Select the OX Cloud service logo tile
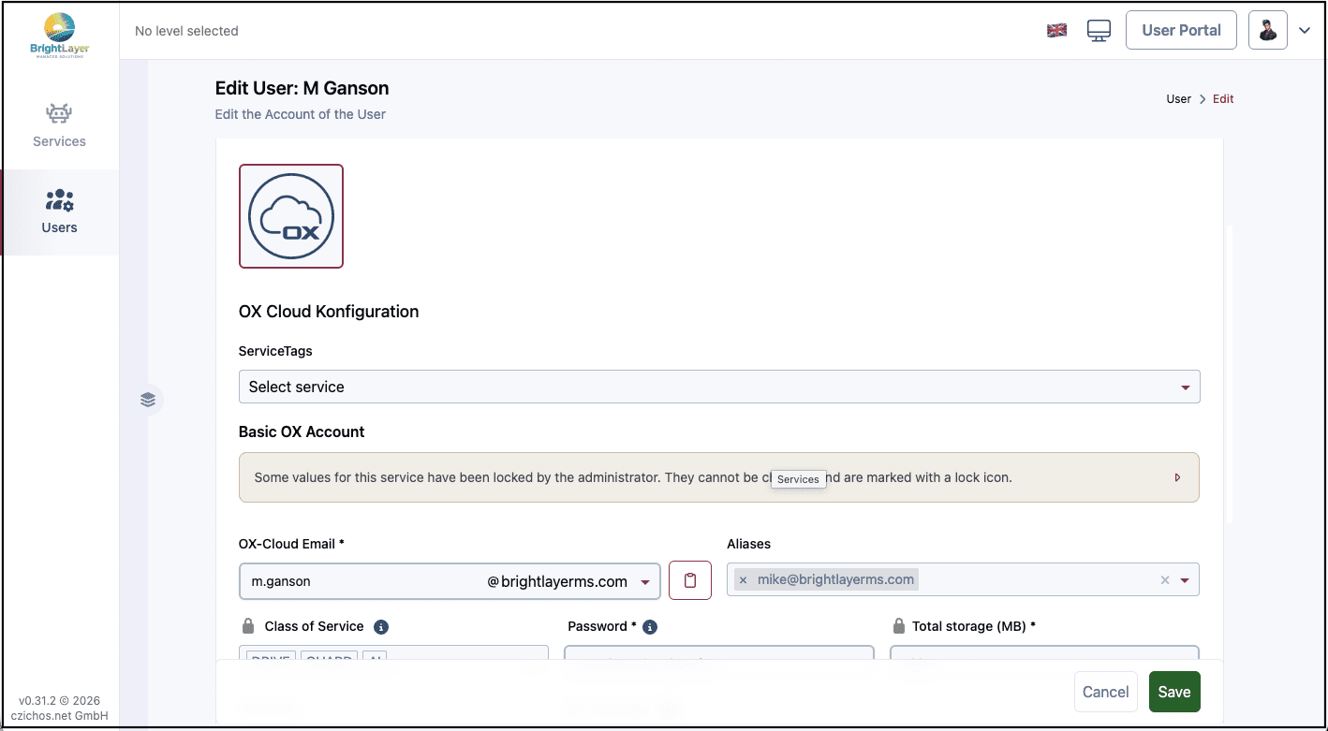The height and width of the screenshot is (731, 1328). coord(291,216)
